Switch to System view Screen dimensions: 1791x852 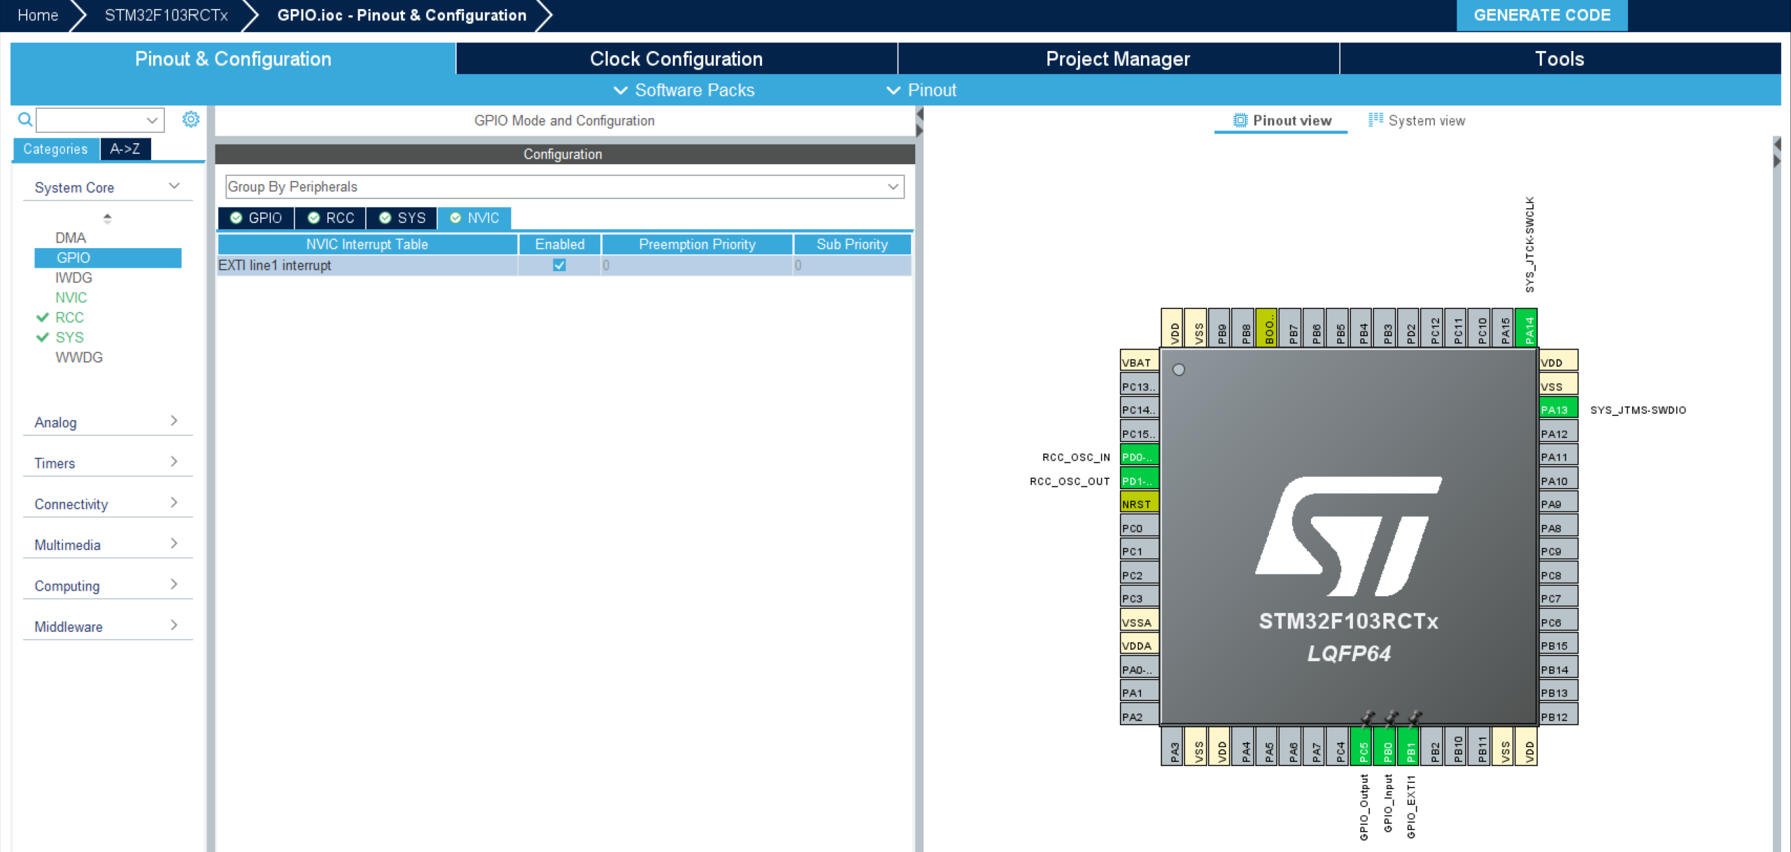pos(1417,120)
